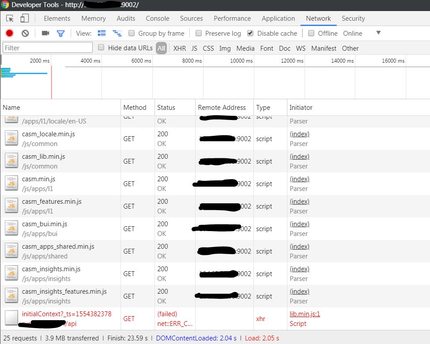This screenshot has height=344, width=430.
Task: Enable the Preserve log checkbox
Action: (199, 33)
